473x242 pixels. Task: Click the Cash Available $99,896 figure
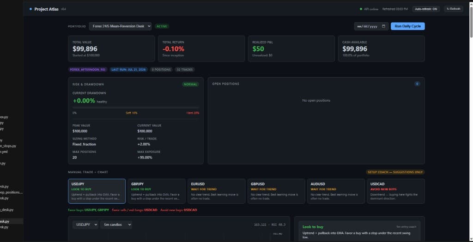tap(355, 49)
